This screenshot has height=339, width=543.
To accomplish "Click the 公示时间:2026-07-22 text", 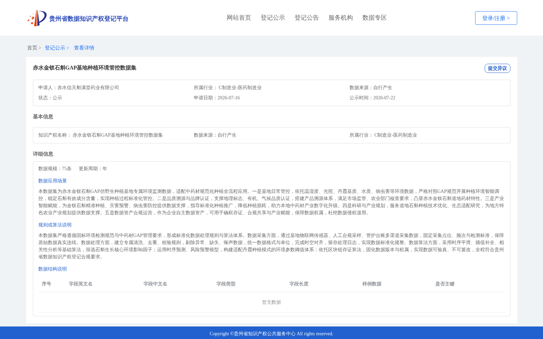I will tap(372, 98).
